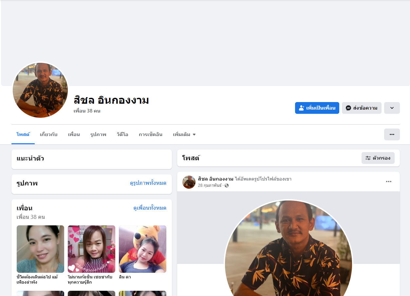Click the sliders icon on ตัวกรอง button
Image resolution: width=410 pixels, height=296 pixels.
368,158
